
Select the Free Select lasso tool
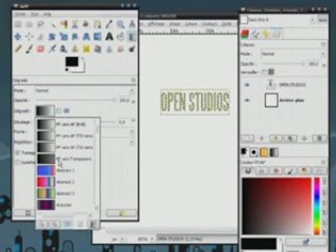41,24
